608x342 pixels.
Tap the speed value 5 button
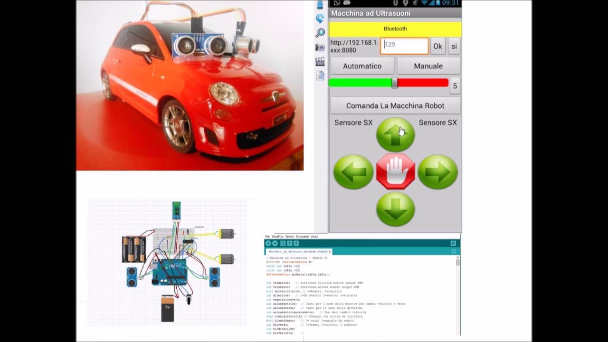click(x=455, y=85)
